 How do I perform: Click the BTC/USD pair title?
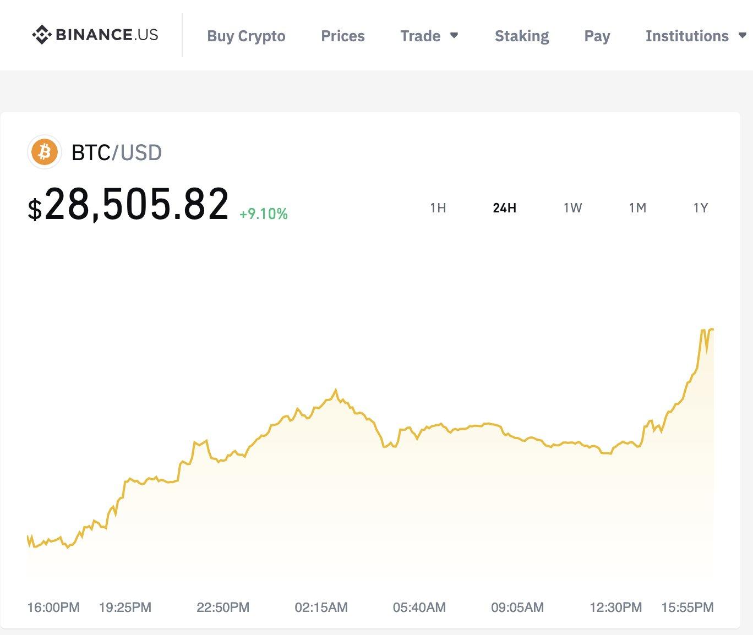point(117,152)
